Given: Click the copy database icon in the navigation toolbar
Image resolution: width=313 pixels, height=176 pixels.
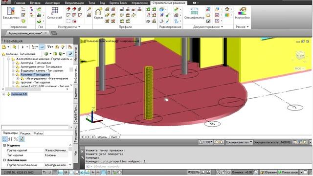Looking at the screenshot, I should 14,47.
